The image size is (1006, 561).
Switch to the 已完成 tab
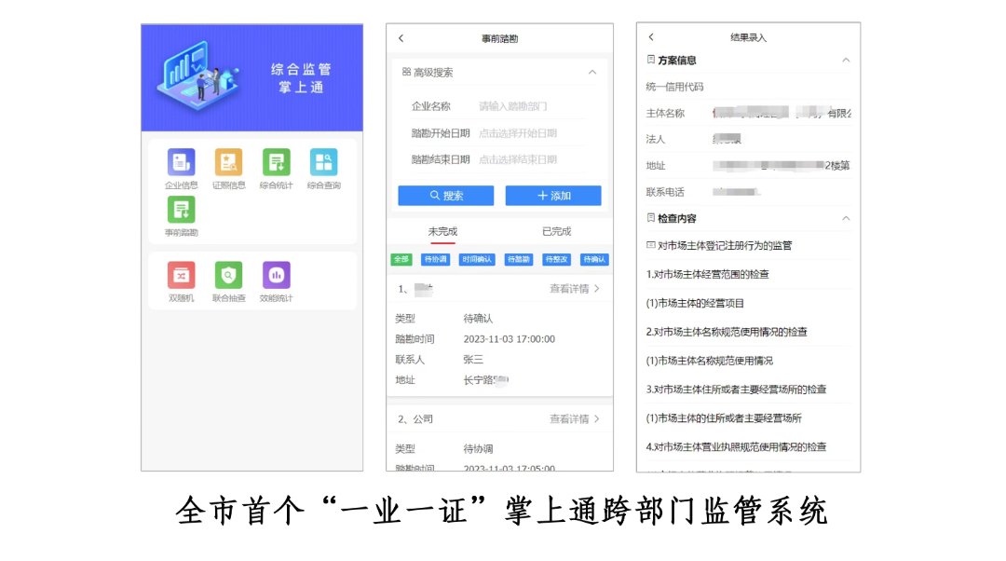click(556, 231)
